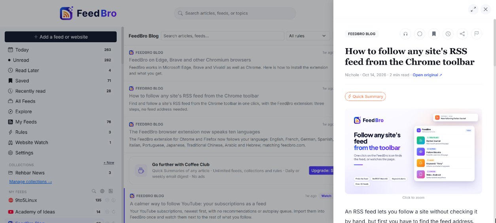The height and width of the screenshot is (223, 496).
Task: Click the globe icon beside My Feeds
Action: click(102, 191)
